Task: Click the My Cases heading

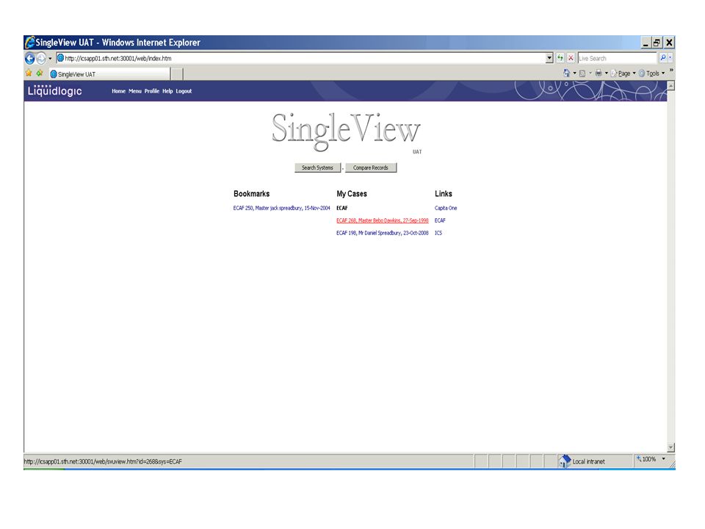Action: (x=352, y=194)
